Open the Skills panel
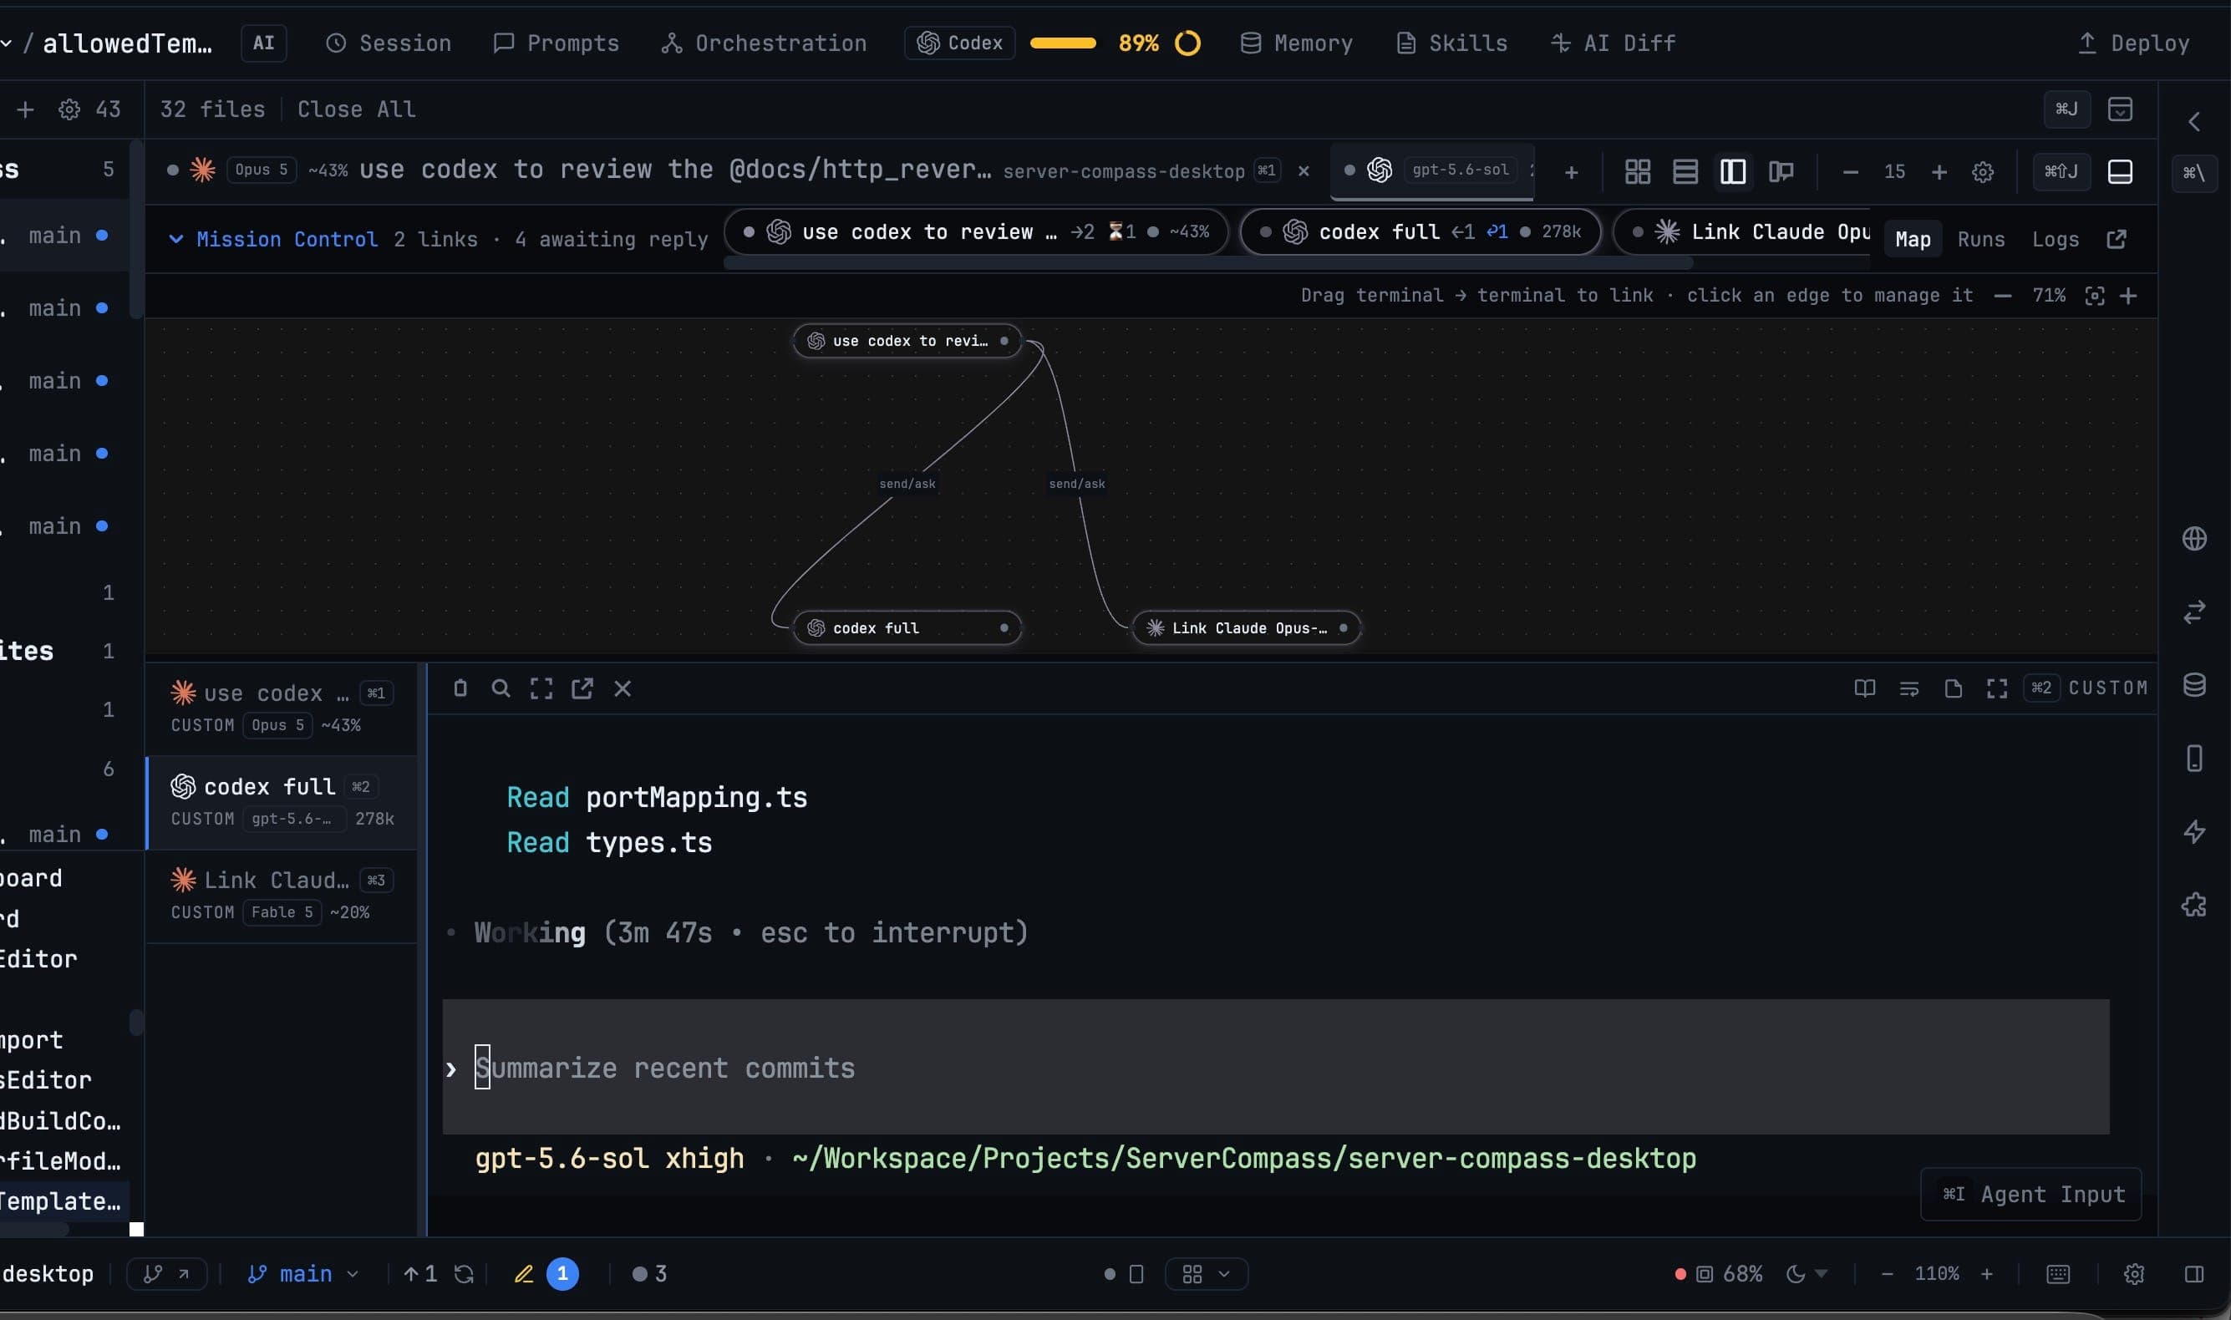 [x=1451, y=43]
